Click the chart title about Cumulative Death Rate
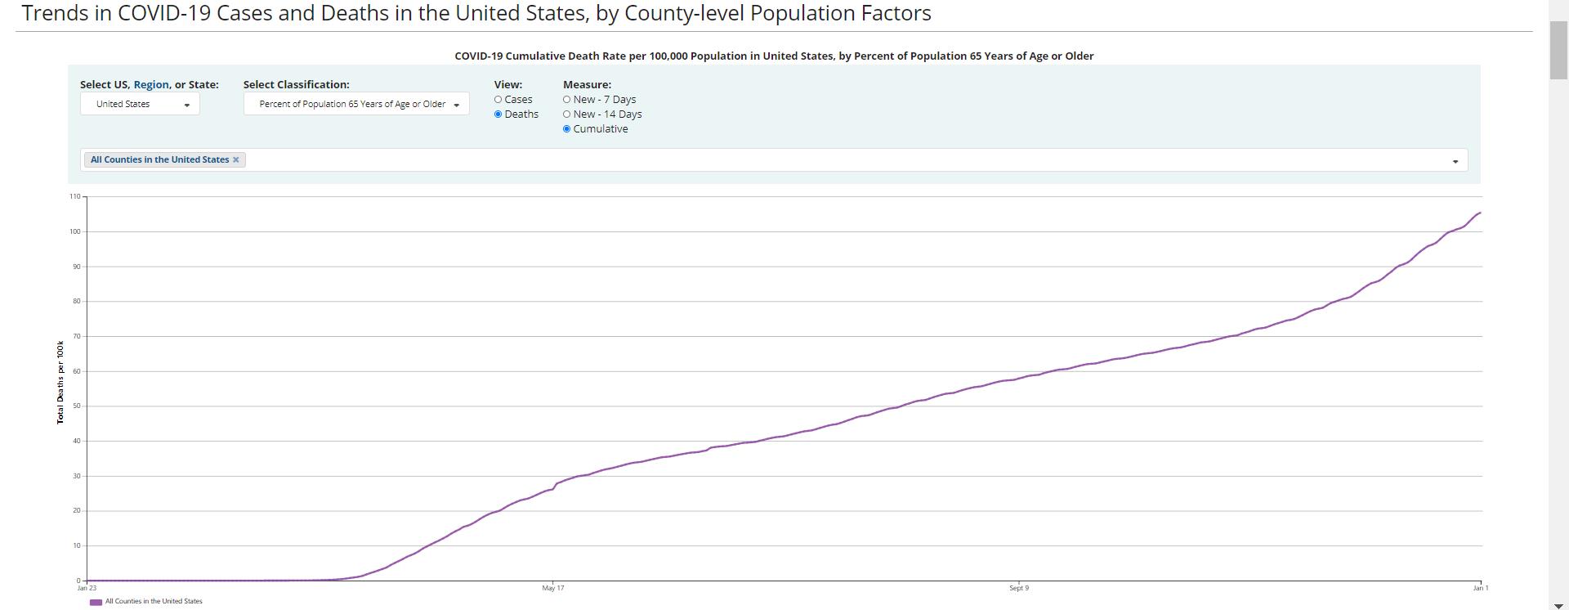The image size is (1569, 610). [774, 56]
